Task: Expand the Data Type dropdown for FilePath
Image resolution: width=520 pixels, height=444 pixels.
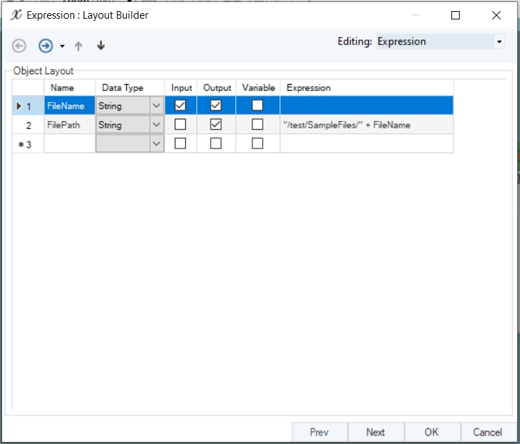Action: click(157, 125)
